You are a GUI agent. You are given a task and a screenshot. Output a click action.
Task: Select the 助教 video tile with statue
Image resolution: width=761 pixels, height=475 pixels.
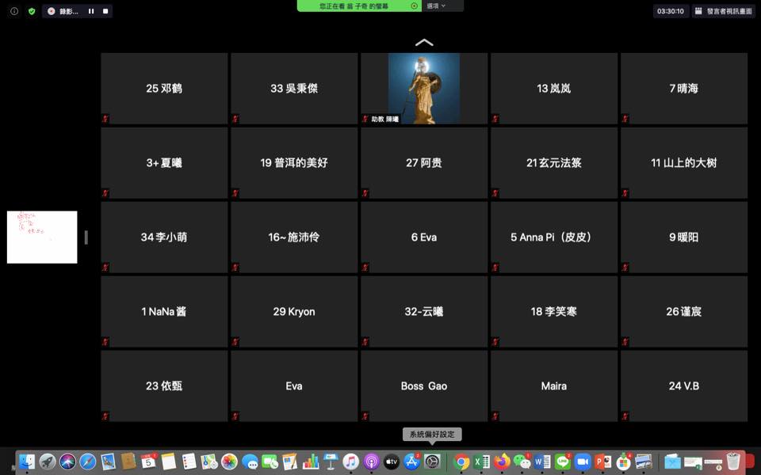point(424,88)
